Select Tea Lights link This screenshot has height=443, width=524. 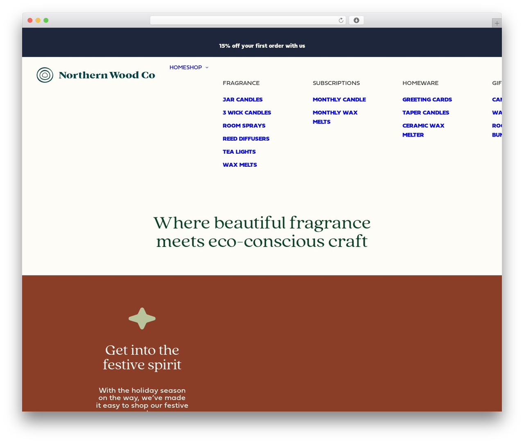(239, 152)
